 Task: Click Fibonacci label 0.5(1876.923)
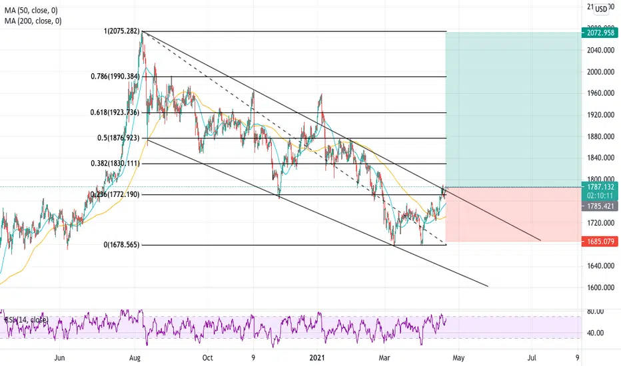pyautogui.click(x=119, y=138)
